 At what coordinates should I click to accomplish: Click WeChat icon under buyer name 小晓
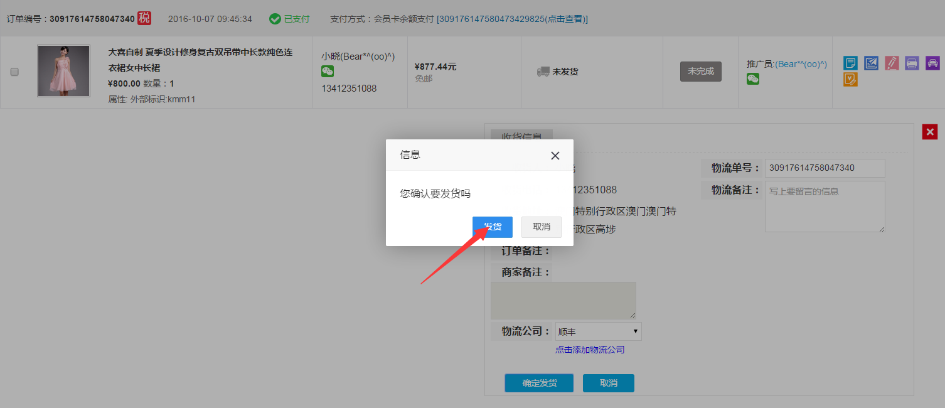328,72
